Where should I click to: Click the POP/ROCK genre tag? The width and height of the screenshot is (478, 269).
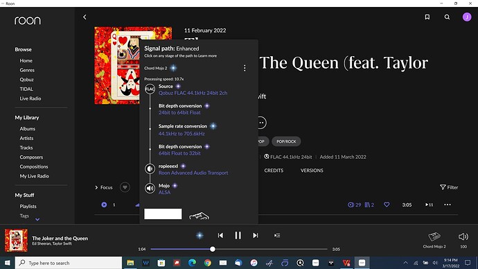pyautogui.click(x=286, y=141)
